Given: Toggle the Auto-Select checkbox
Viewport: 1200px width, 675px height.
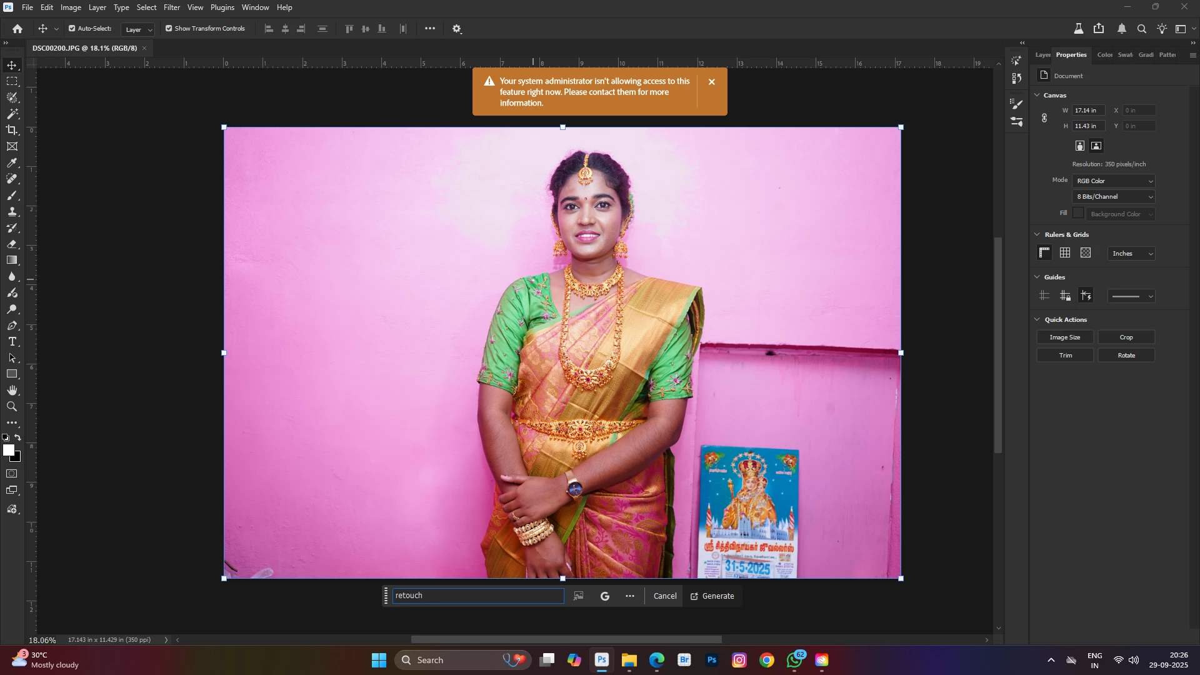Looking at the screenshot, I should (72, 29).
